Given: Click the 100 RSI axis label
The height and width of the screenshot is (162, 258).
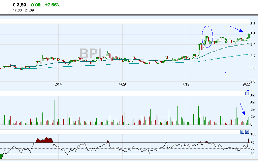Looking at the screenshot, I should (253, 134).
